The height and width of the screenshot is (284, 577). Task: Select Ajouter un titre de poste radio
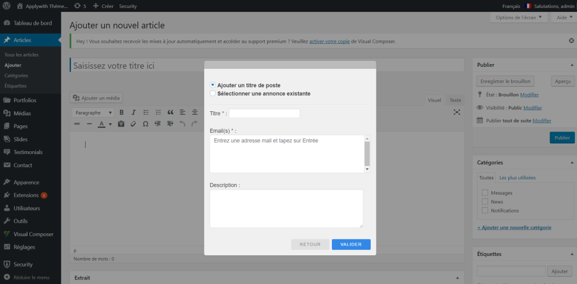(212, 85)
